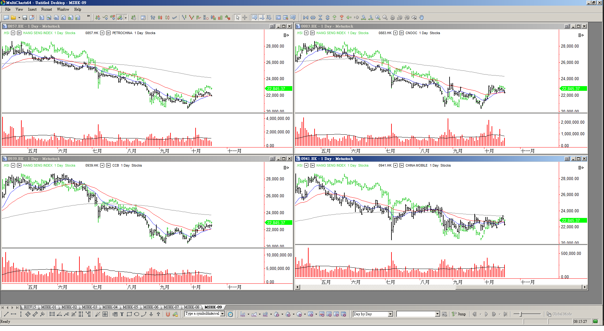
Task: Adjust the playback speed slider
Action: (x=521, y=314)
